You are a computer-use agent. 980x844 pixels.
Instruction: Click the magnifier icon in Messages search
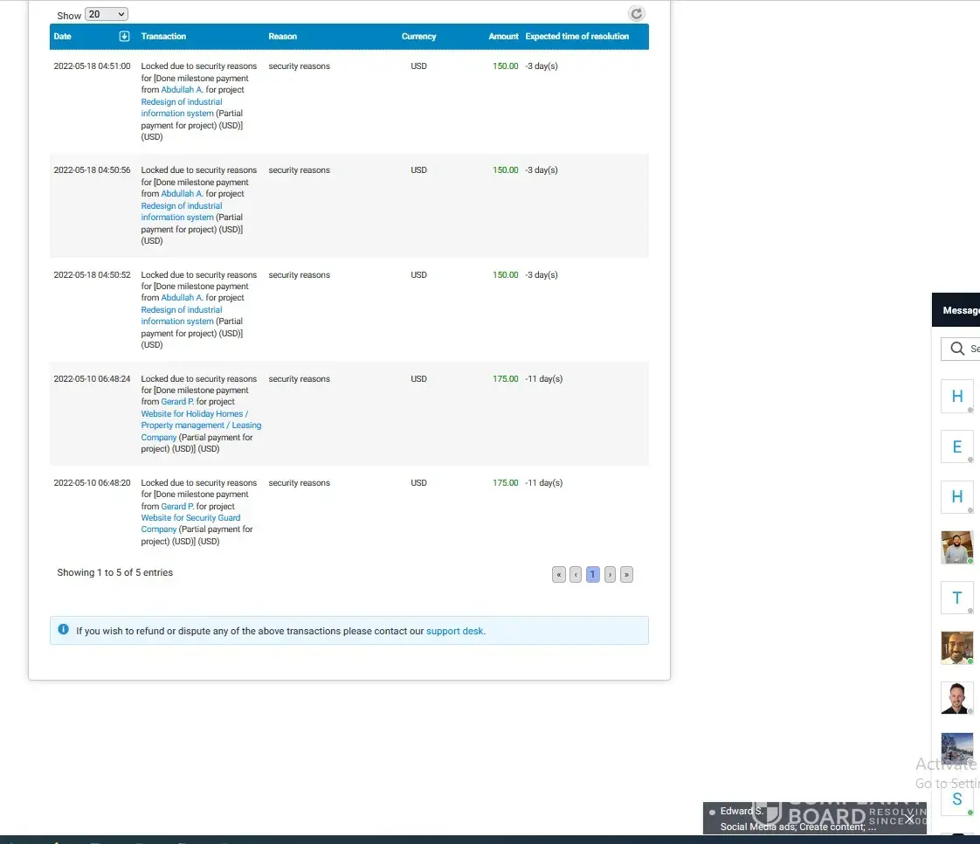point(957,349)
